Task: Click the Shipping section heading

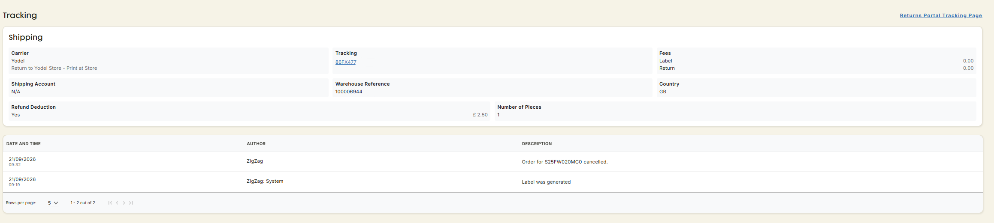Action: click(x=26, y=37)
